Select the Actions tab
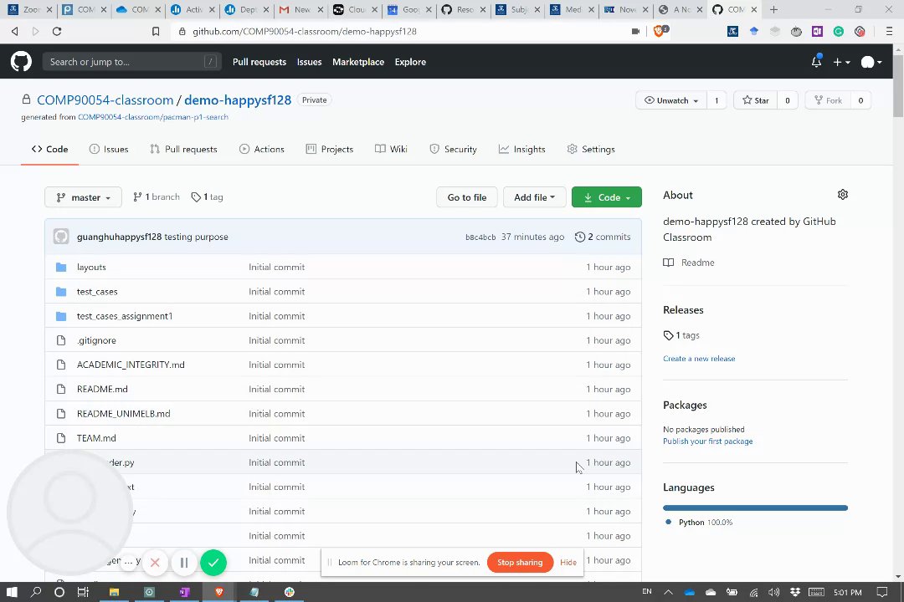904x602 pixels. (262, 149)
